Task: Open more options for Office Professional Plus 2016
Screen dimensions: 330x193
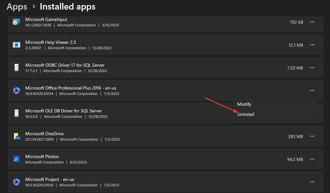Action: 312,90
